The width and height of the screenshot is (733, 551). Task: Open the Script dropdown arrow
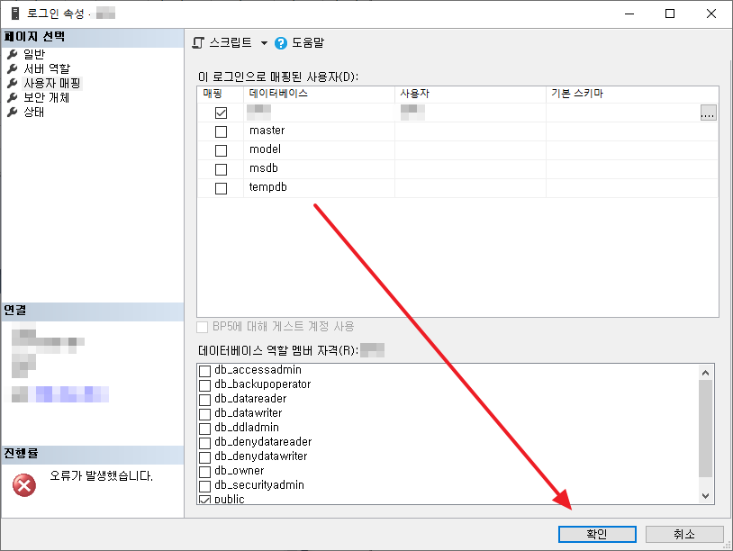click(264, 43)
